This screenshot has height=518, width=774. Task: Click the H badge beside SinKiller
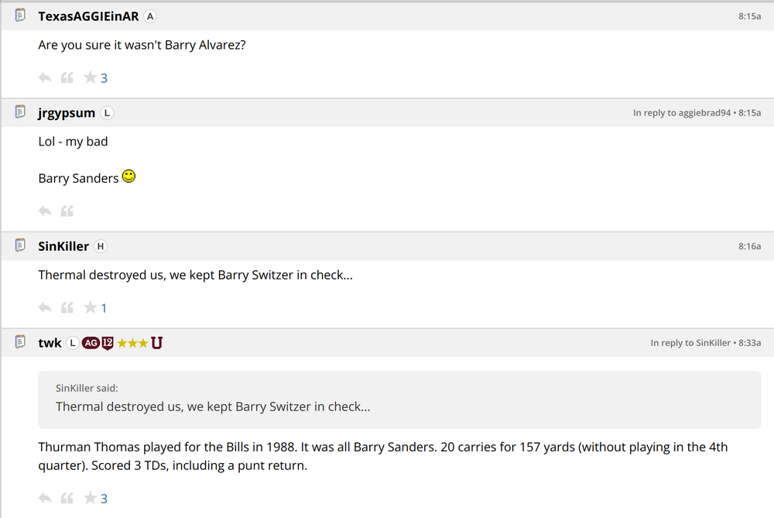pos(100,246)
